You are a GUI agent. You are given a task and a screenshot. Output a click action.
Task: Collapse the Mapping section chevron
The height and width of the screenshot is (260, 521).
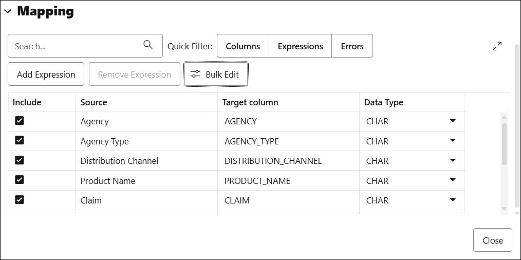(x=8, y=12)
